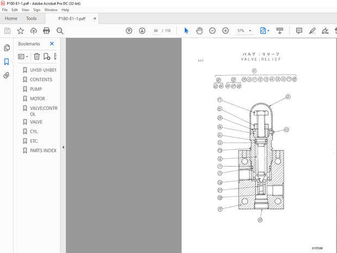Go to previous page with the up arrow

coord(129,31)
